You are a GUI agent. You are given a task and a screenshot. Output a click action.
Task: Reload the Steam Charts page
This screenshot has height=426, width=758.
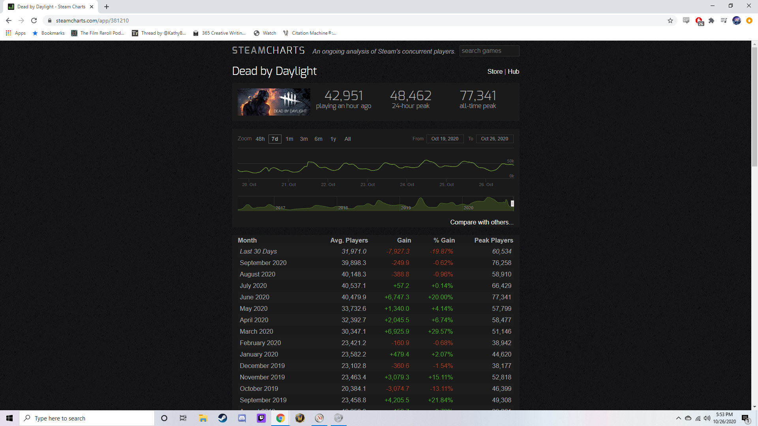(34, 21)
